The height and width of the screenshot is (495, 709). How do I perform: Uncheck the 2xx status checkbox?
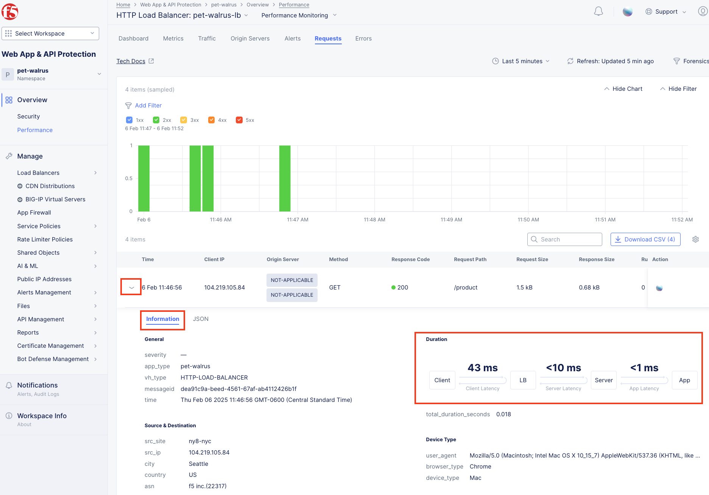coord(156,120)
